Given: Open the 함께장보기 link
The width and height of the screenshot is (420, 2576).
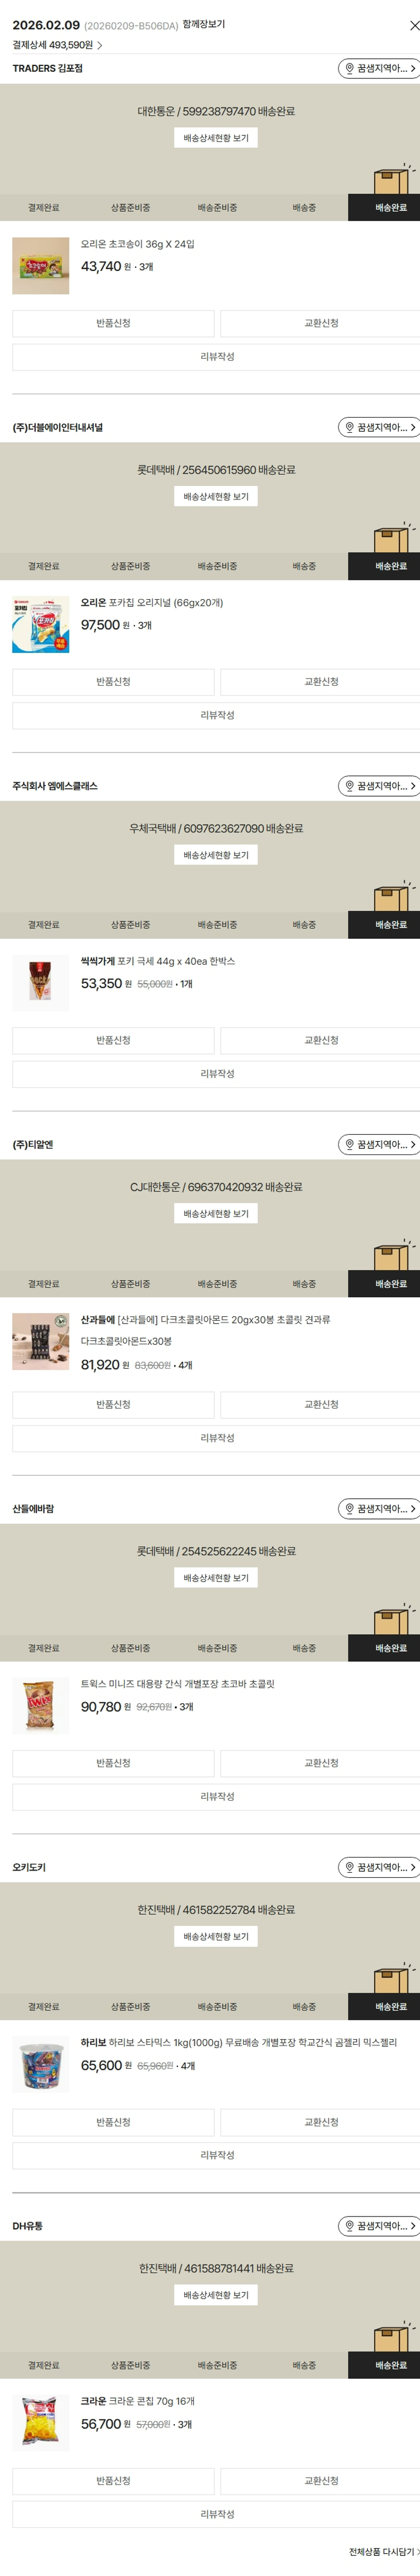Looking at the screenshot, I should coord(204,24).
